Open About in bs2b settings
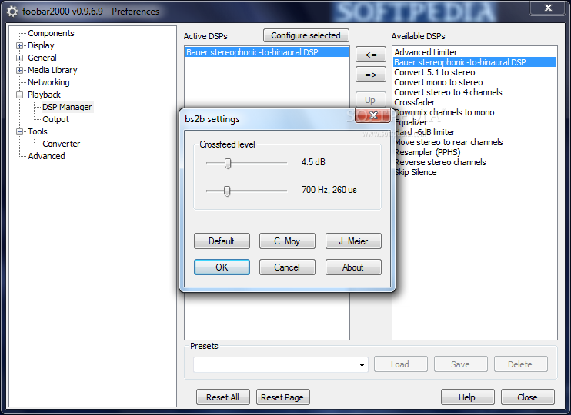The height and width of the screenshot is (415, 571). click(x=353, y=267)
